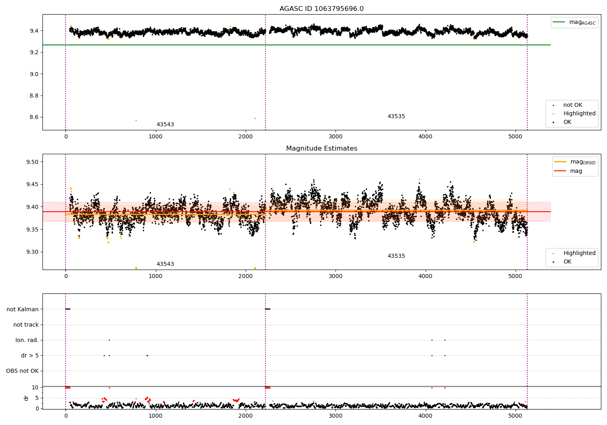Click y-tick "9.40" on the middle plot
Screen dimensions: 607x425
click(32, 207)
